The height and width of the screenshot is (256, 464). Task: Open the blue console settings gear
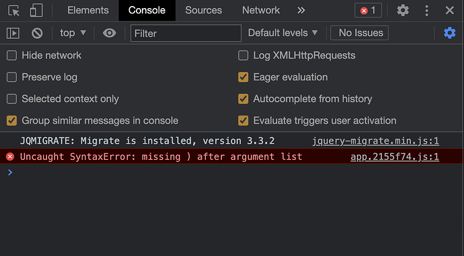point(449,33)
